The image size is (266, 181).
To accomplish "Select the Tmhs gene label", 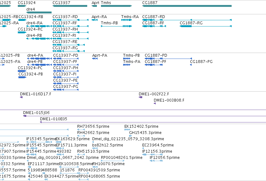I will coord(106,3).
